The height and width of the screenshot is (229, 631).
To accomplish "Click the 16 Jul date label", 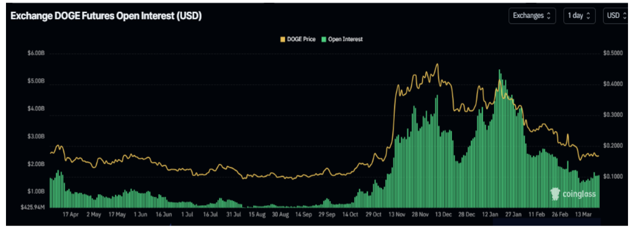I will point(210,215).
